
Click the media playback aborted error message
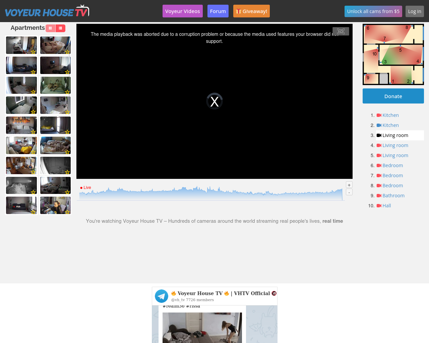click(214, 38)
